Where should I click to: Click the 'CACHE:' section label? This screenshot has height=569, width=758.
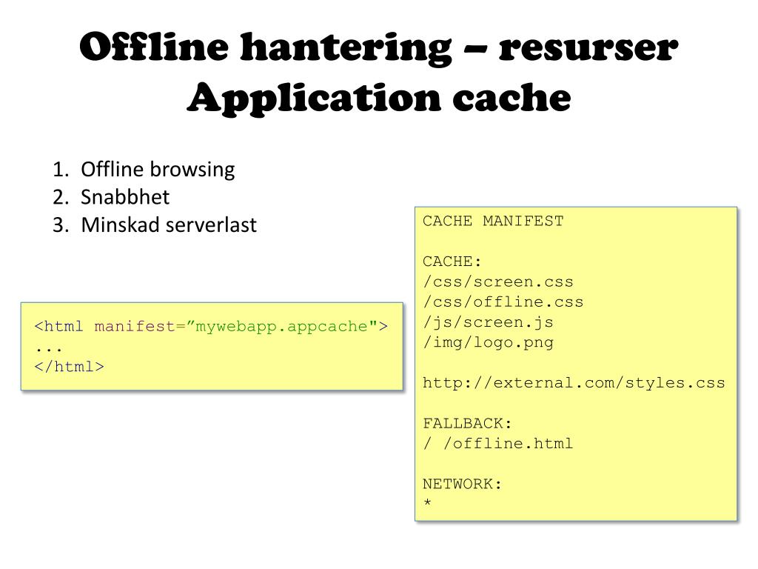[452, 262]
